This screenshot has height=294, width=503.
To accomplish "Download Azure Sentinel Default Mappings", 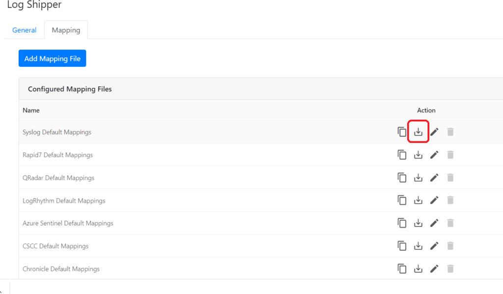I will (418, 223).
